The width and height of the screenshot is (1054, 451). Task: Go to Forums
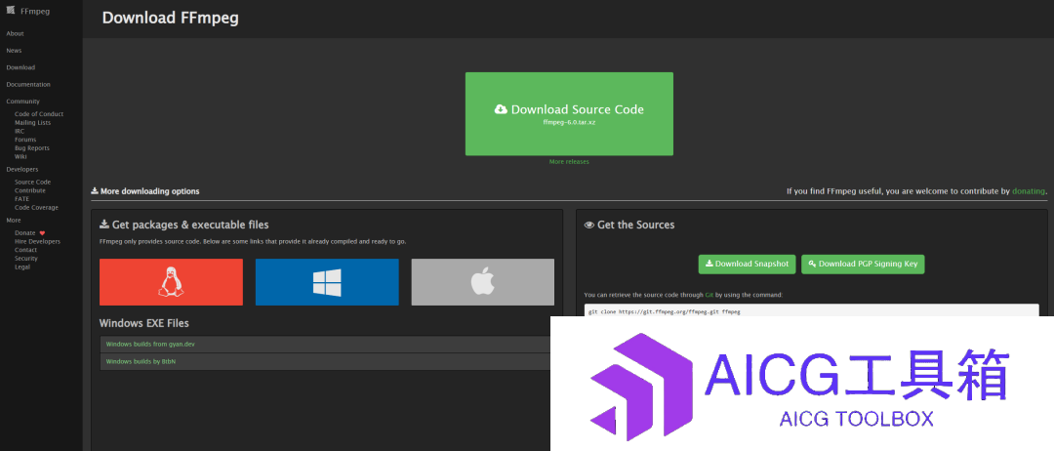pyautogui.click(x=25, y=140)
